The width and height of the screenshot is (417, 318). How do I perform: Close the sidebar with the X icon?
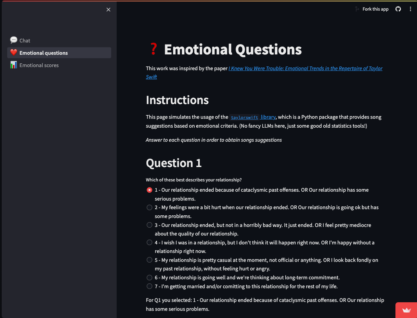pos(108,10)
